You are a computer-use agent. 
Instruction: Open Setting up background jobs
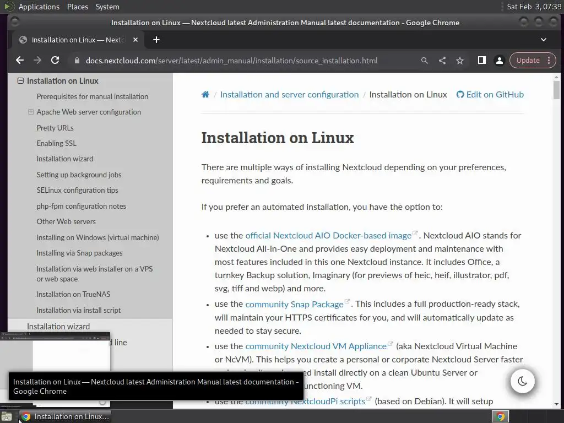[x=79, y=175]
